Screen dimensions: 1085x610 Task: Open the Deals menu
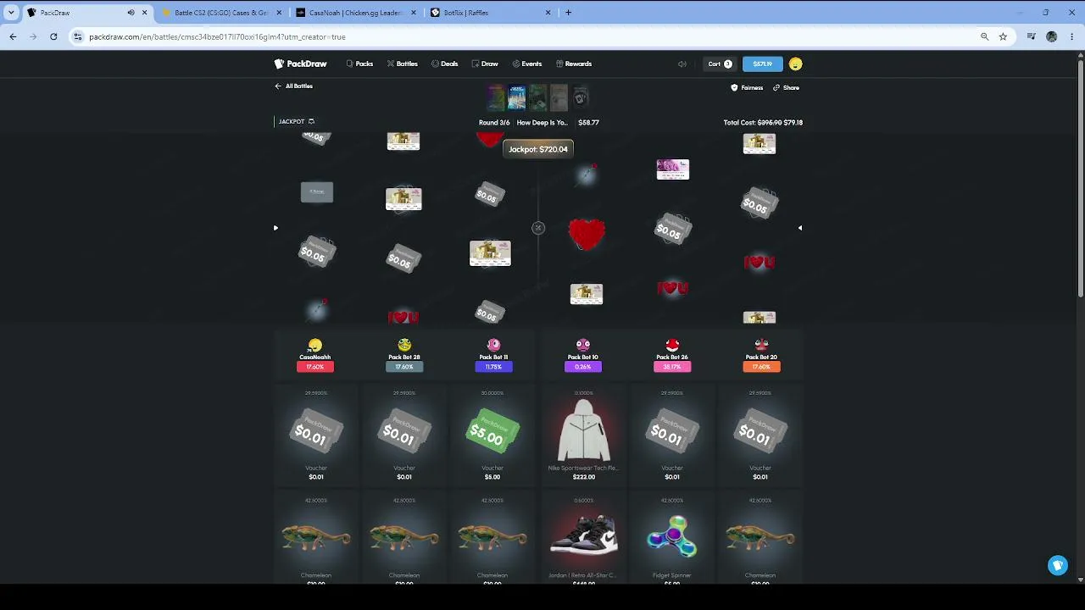click(x=444, y=64)
